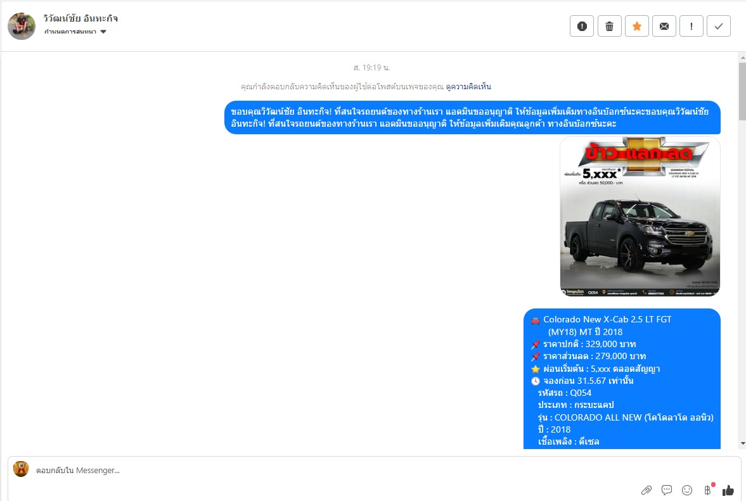
Task: Select the greeting message bubble
Action: click(472, 117)
